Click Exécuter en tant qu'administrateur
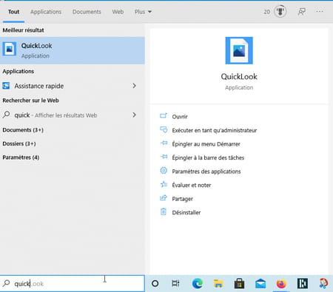Screen dimensions: 333x292 [x=215, y=130]
